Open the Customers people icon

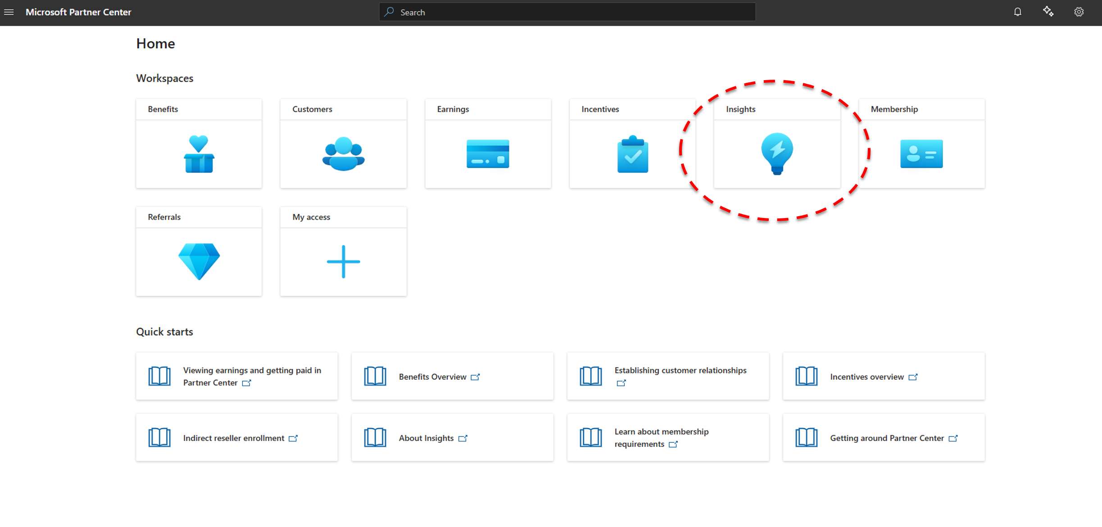(x=344, y=154)
